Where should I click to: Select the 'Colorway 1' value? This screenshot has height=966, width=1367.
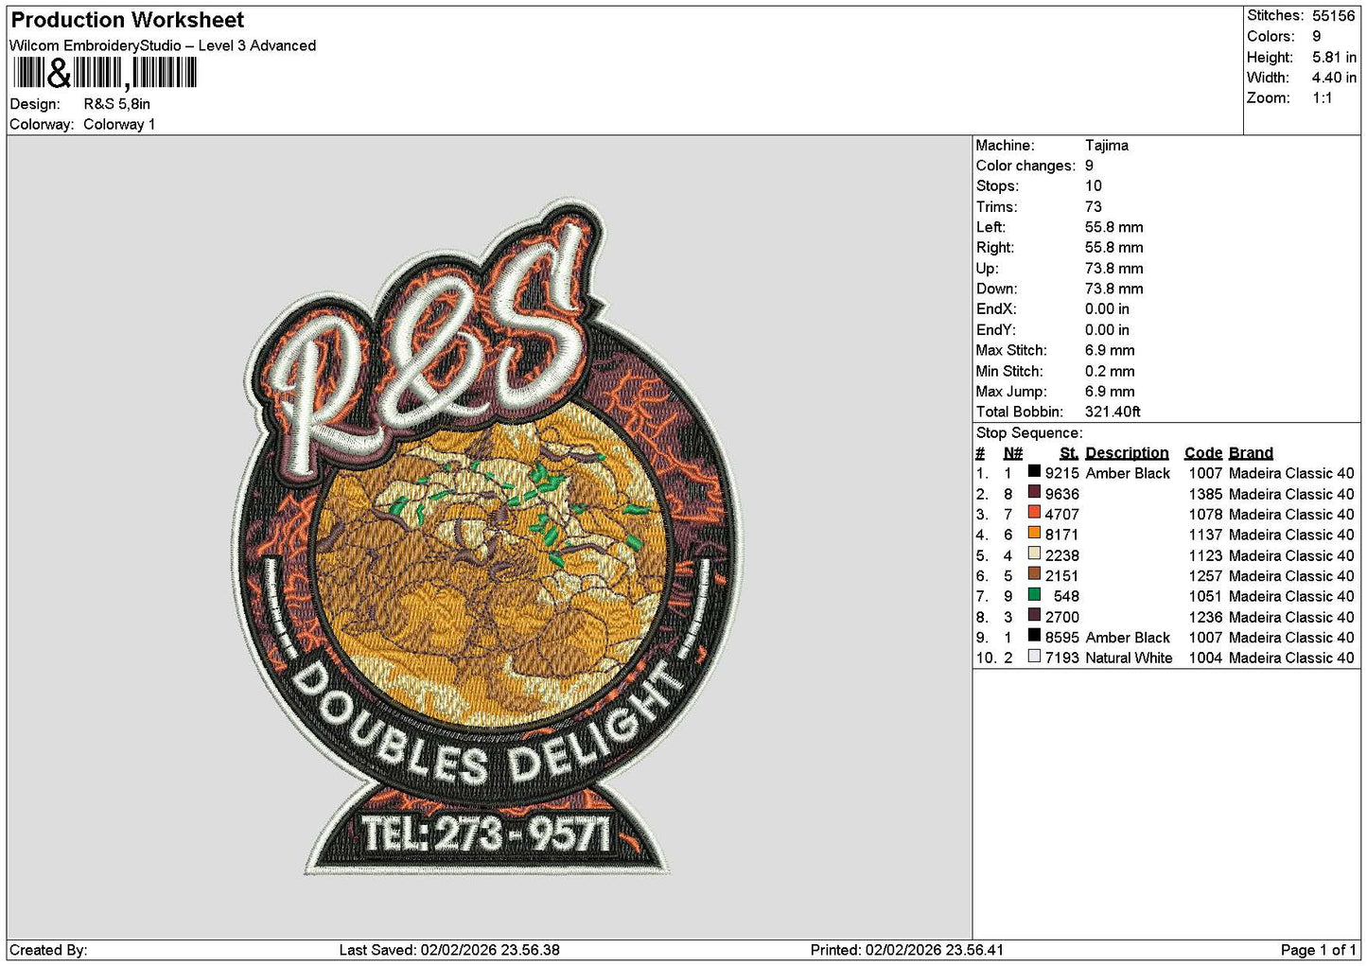point(119,124)
